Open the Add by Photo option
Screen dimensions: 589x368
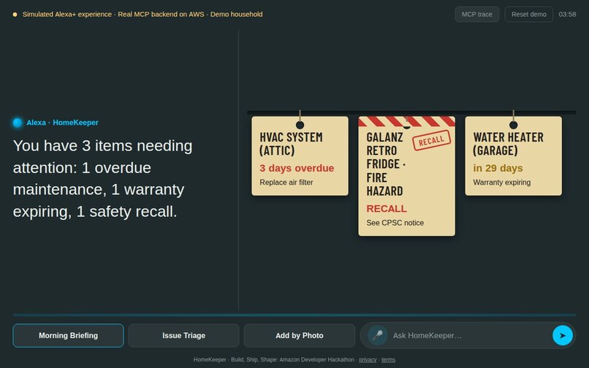(300, 335)
